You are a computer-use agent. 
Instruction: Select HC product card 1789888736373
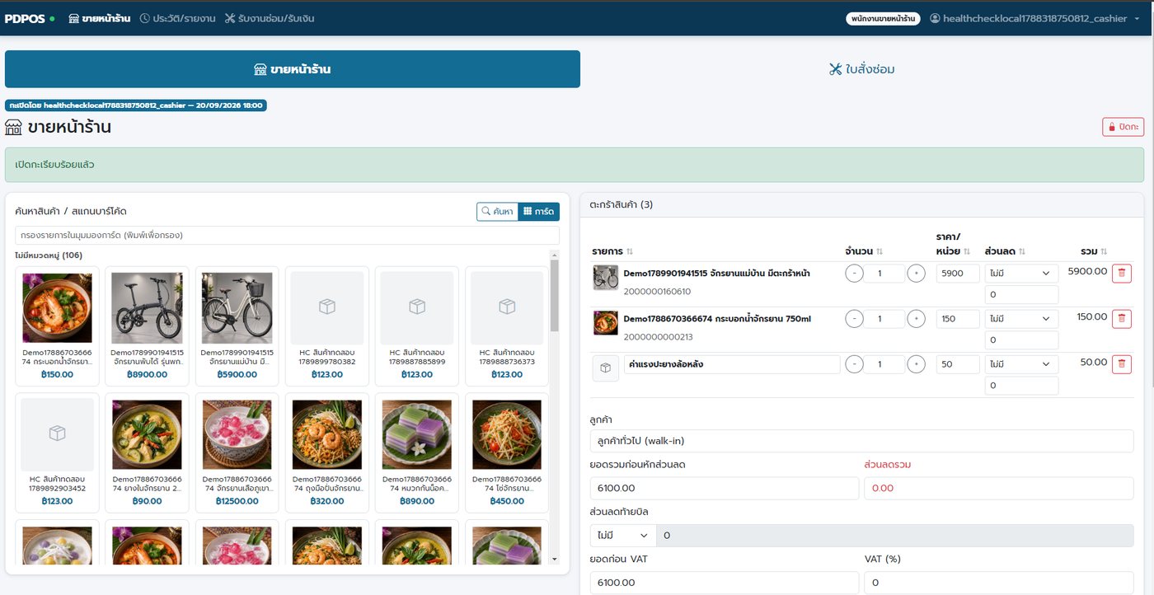point(507,326)
